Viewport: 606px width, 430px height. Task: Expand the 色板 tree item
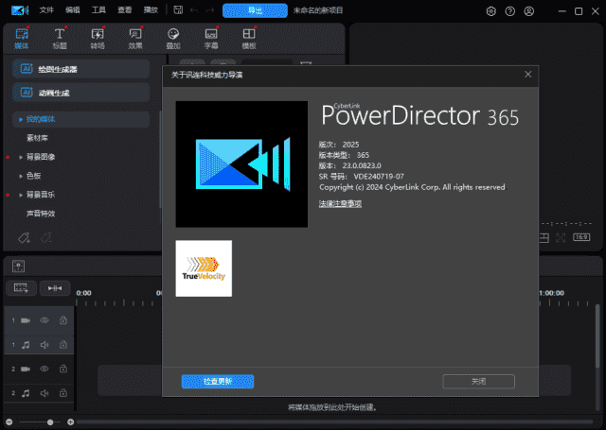(x=21, y=176)
